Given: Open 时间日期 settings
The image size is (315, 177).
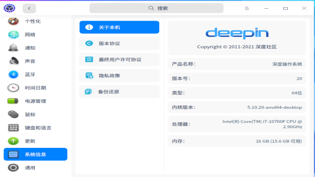Looking at the screenshot, I should [36, 88].
